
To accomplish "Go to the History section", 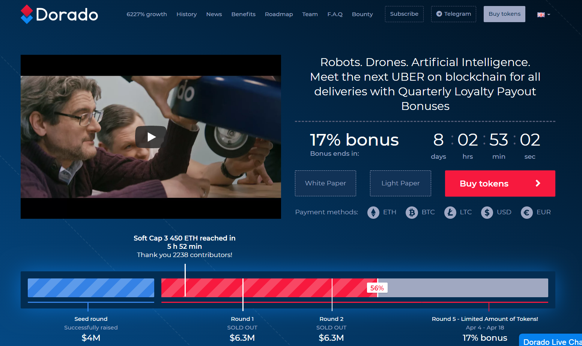I will click(186, 14).
